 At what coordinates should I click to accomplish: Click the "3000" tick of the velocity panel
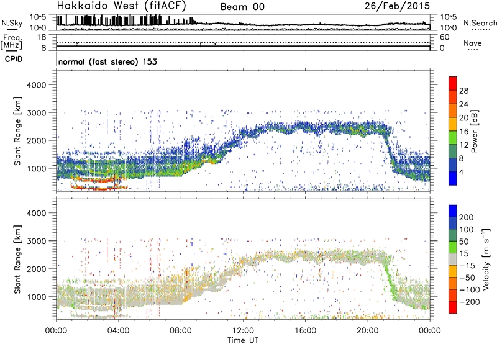click(x=36, y=241)
